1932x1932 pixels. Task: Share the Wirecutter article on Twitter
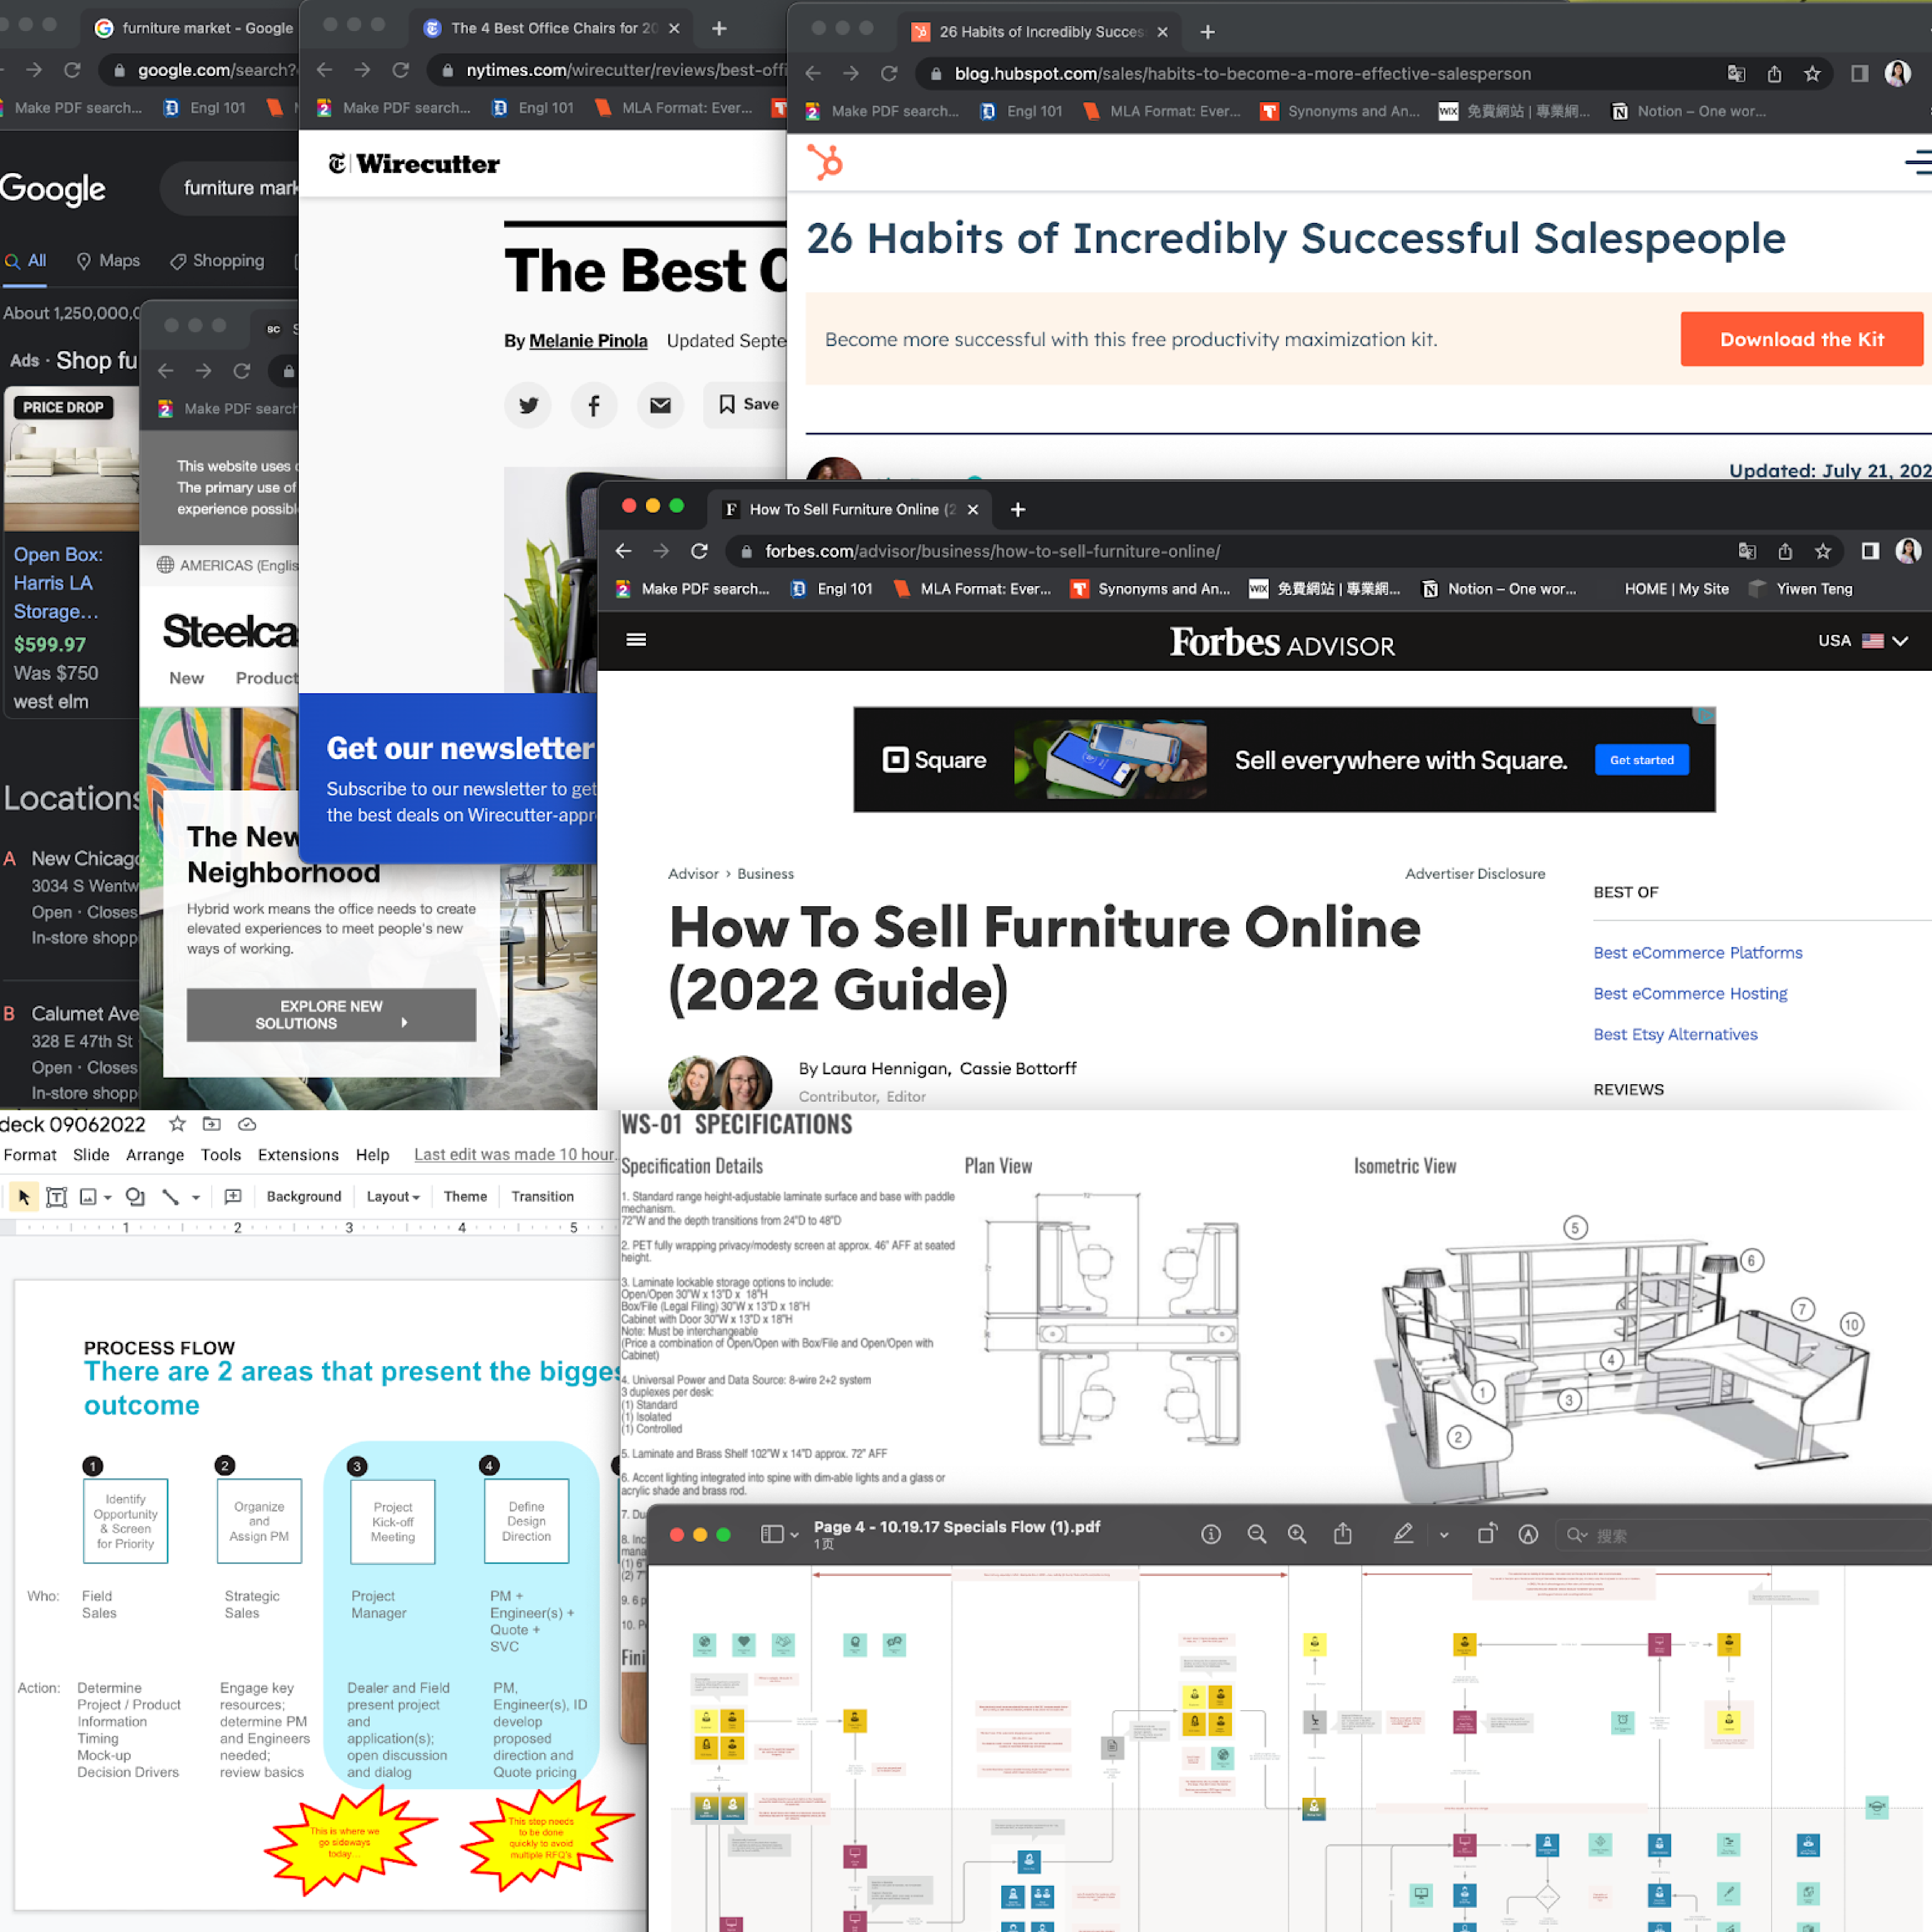pos(528,405)
